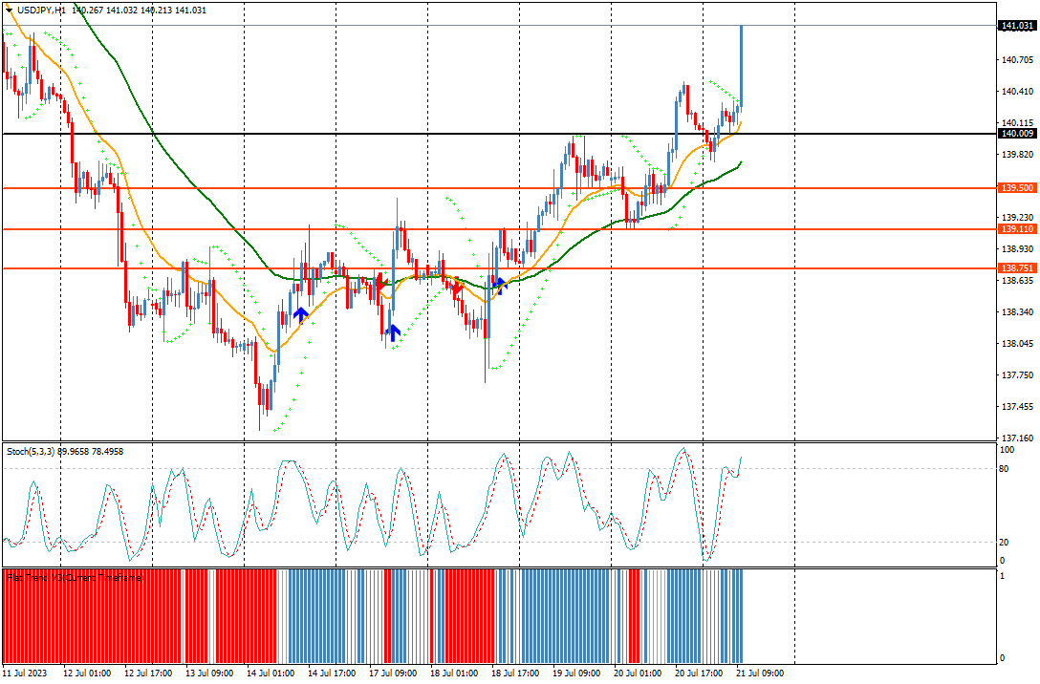Click the 17 Jul 09:00 time label
The image size is (1040, 684).
point(393,673)
